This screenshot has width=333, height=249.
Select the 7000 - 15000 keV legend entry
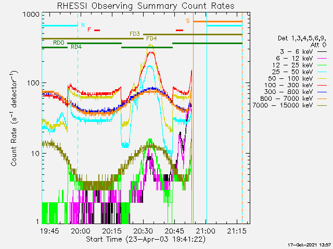[x=290, y=105]
